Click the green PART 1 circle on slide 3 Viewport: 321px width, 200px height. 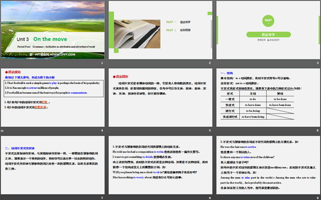pos(268,21)
